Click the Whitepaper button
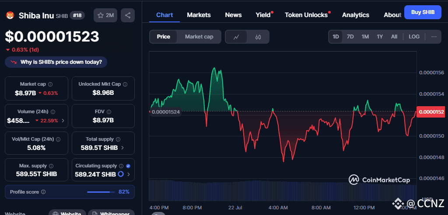This screenshot has width=448, height=215. [111, 213]
